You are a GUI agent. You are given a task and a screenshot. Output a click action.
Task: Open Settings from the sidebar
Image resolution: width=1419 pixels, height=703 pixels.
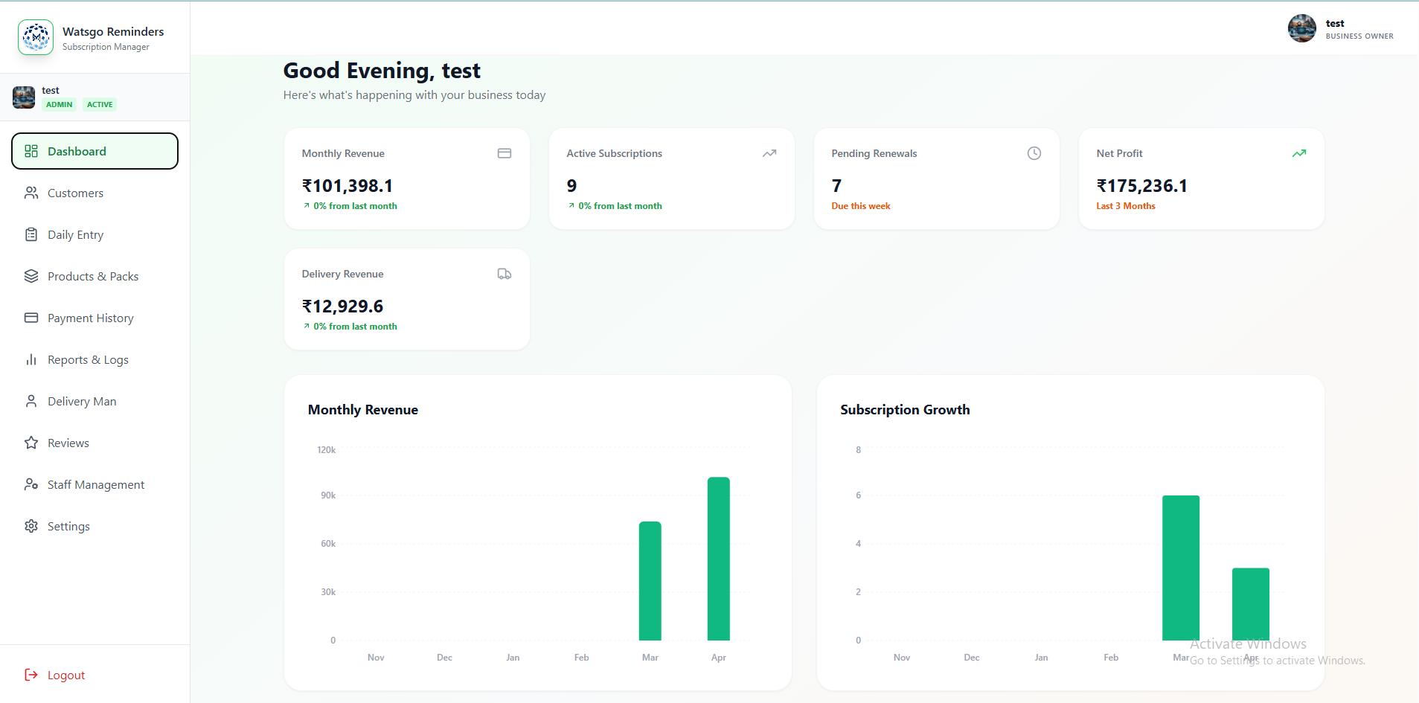(x=68, y=526)
